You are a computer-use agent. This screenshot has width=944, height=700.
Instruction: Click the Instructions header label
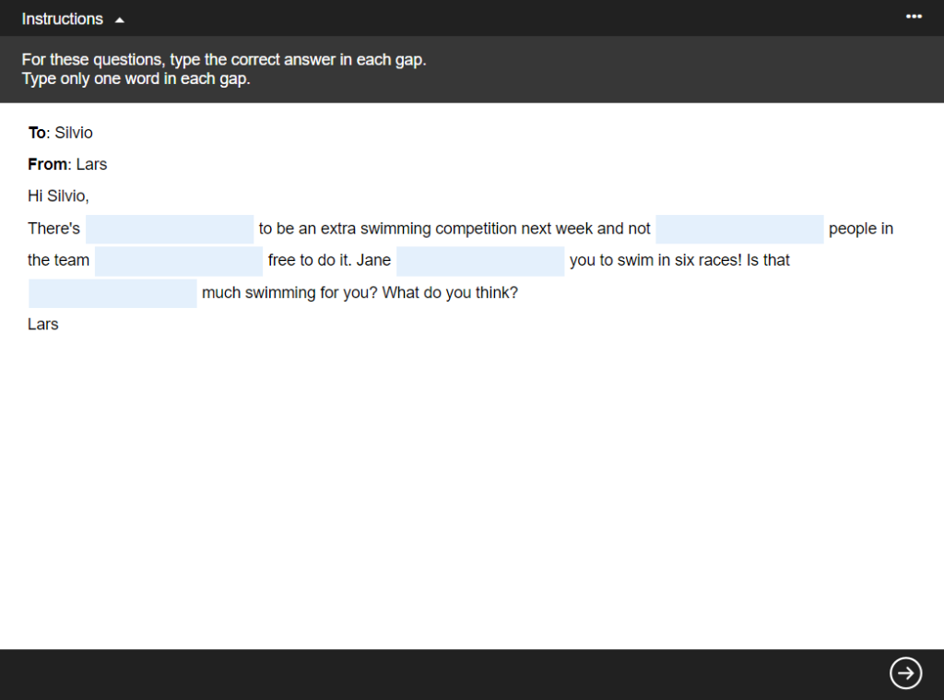(63, 18)
